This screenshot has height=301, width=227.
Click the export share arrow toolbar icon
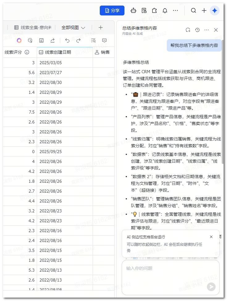click(x=53, y=40)
